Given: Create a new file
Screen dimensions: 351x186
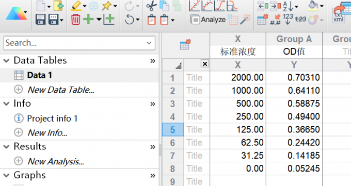Looking at the screenshot, I should coord(41,6).
